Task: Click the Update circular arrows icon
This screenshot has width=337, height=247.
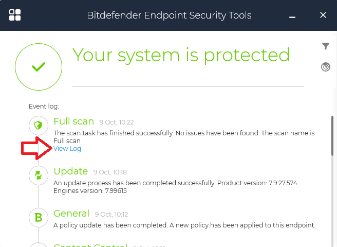Action: coord(39,175)
